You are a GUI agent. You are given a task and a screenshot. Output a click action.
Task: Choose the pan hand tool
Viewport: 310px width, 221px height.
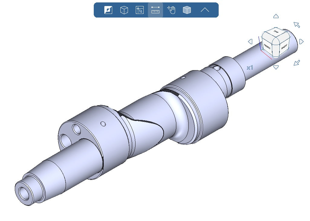pyautogui.click(x=171, y=10)
